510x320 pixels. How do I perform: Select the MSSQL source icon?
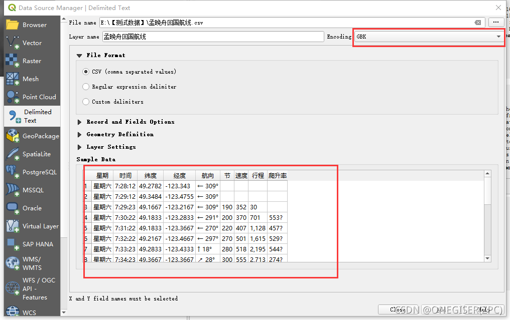13,190
